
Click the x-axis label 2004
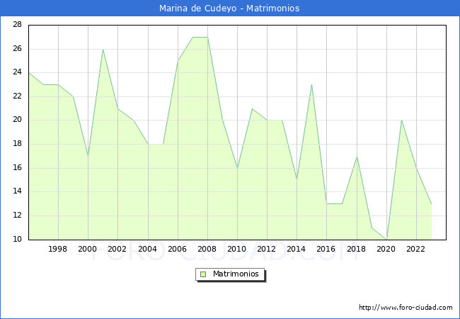tap(148, 249)
